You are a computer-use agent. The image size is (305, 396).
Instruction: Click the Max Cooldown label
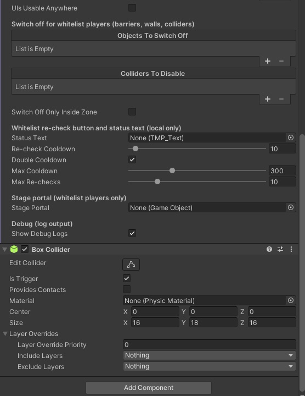coord(35,170)
